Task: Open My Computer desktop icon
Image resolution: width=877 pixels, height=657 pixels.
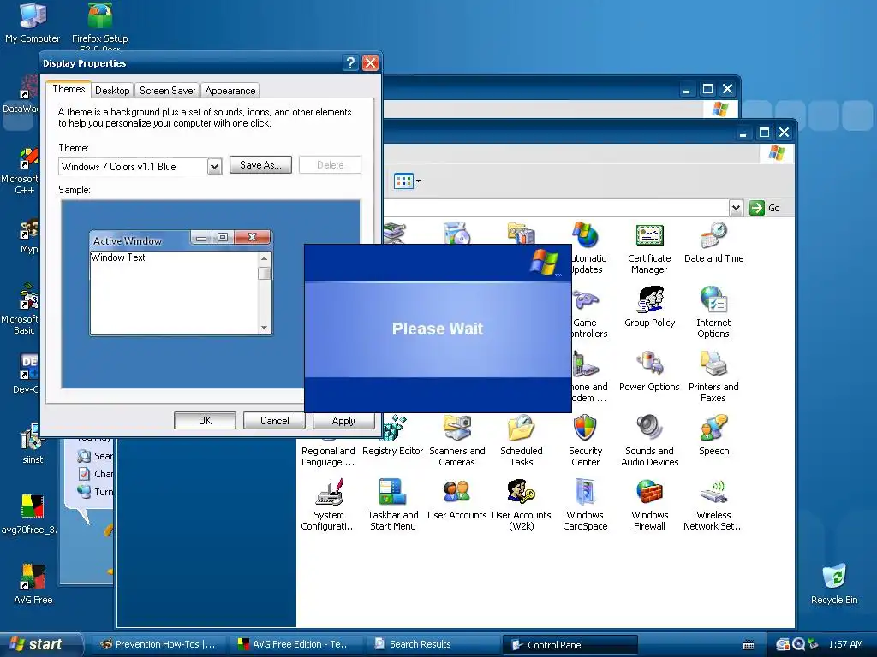Action: click(33, 22)
